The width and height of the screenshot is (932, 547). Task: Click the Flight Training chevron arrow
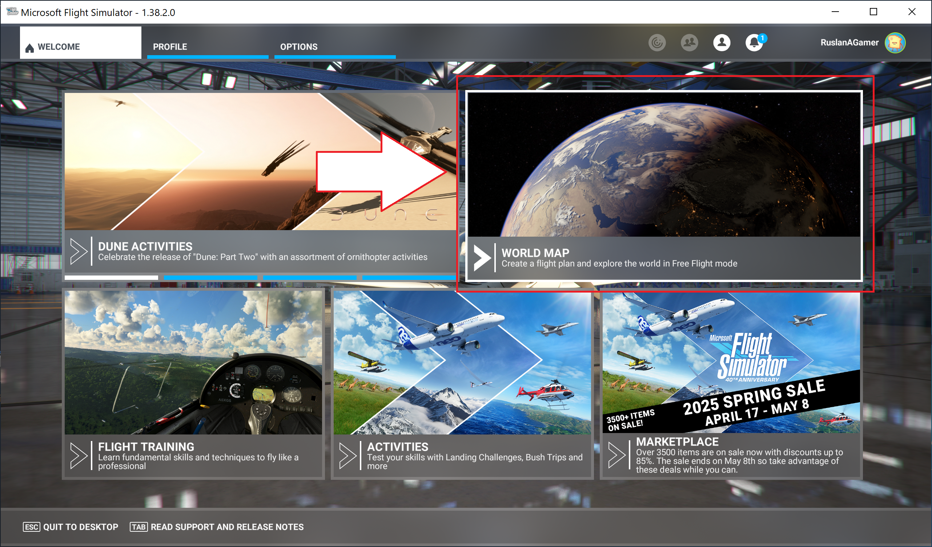pos(79,456)
